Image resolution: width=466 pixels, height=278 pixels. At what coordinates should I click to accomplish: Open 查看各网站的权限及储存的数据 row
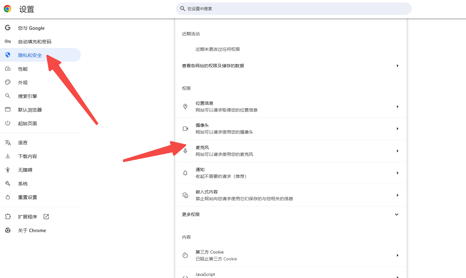pos(291,66)
